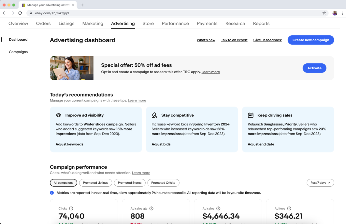This screenshot has width=346, height=224.
Task: Open the Marketing tab
Action: point(93,23)
